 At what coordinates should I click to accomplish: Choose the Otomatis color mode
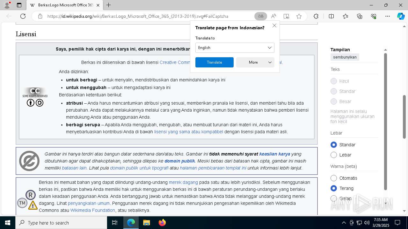point(334,178)
